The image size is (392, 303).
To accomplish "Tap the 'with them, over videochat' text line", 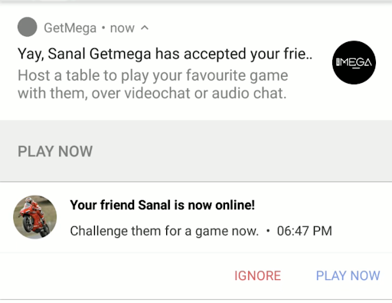I will [152, 93].
